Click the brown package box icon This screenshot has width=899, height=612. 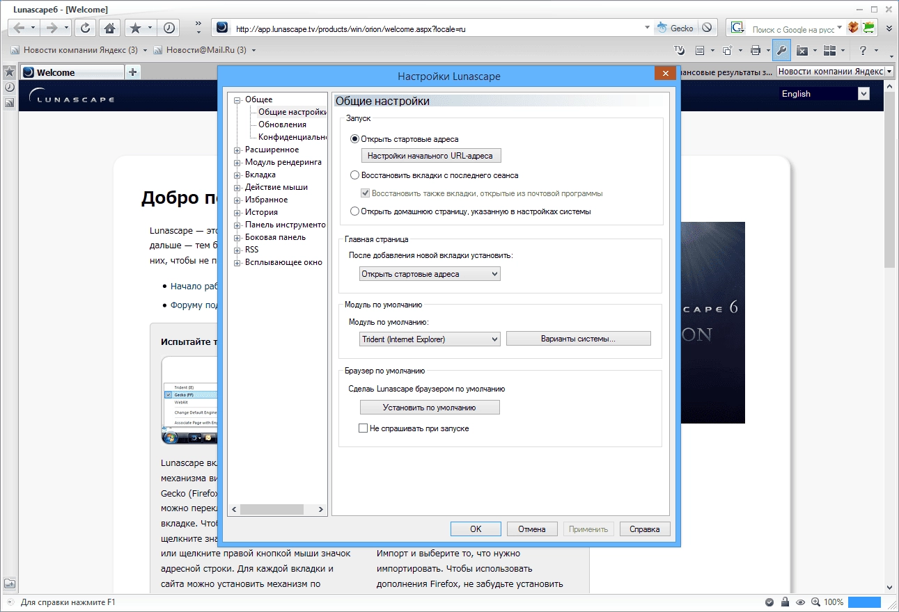853,28
